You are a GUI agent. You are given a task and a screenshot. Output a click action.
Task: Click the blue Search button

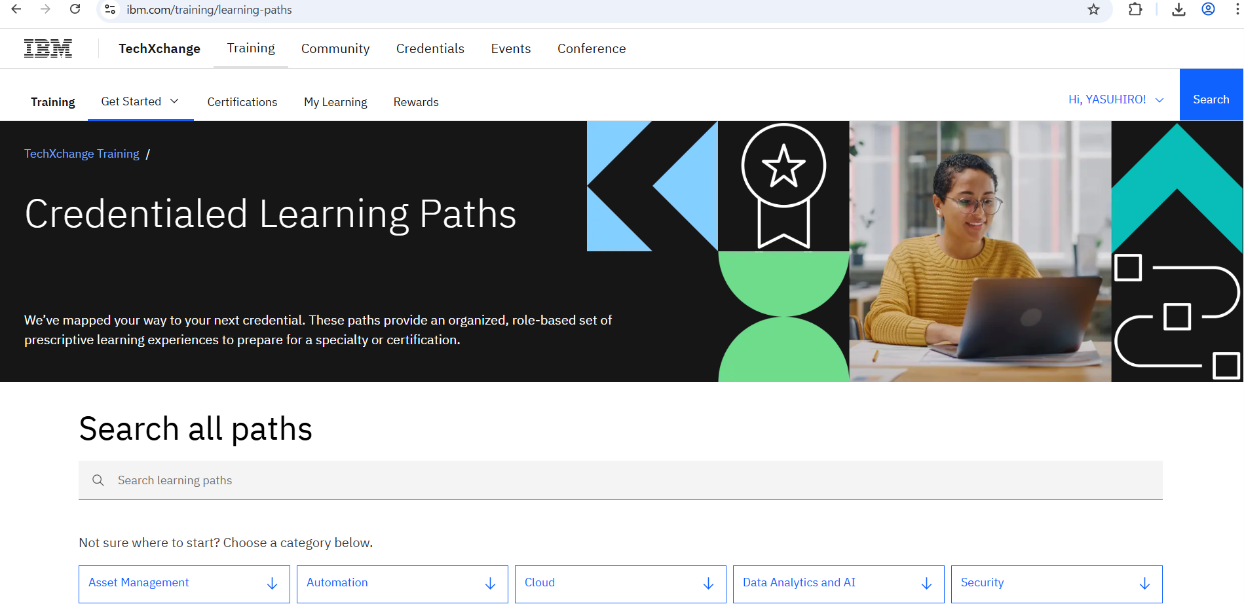[1211, 95]
